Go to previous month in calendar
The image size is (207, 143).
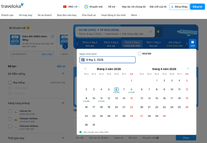pyautogui.click(x=85, y=69)
